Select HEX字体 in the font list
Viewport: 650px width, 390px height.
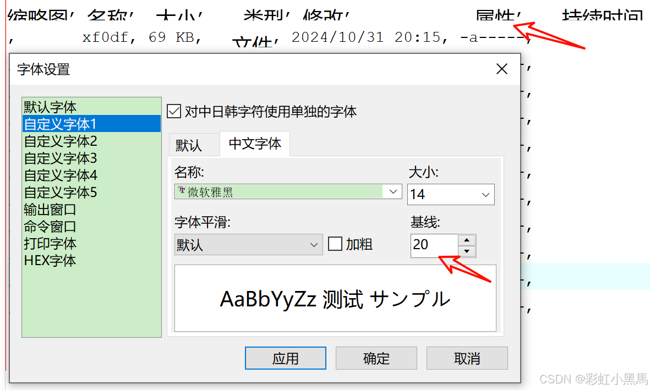(x=91, y=260)
